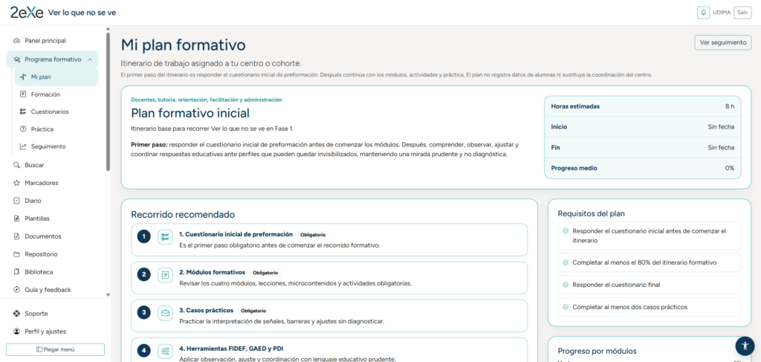Image resolution: width=761 pixels, height=362 pixels.
Task: Click the Soporte lifebuoy icon
Action: pyautogui.click(x=16, y=314)
